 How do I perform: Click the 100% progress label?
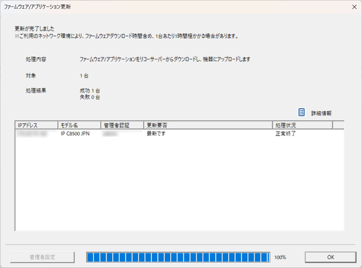pos(280,257)
